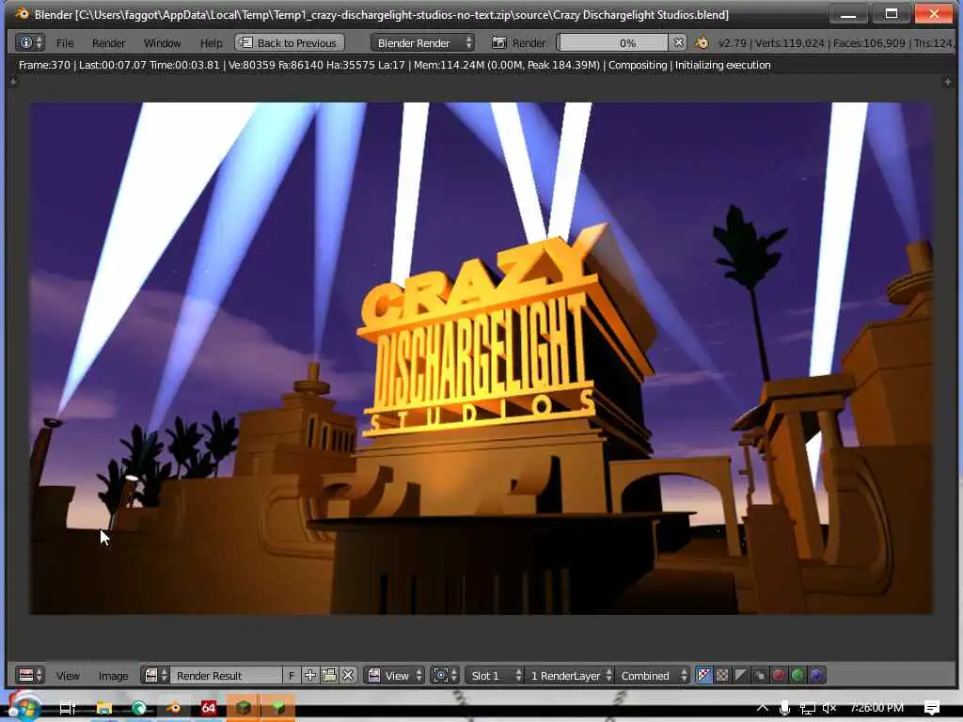Click the microphone tray icon

tap(784, 708)
